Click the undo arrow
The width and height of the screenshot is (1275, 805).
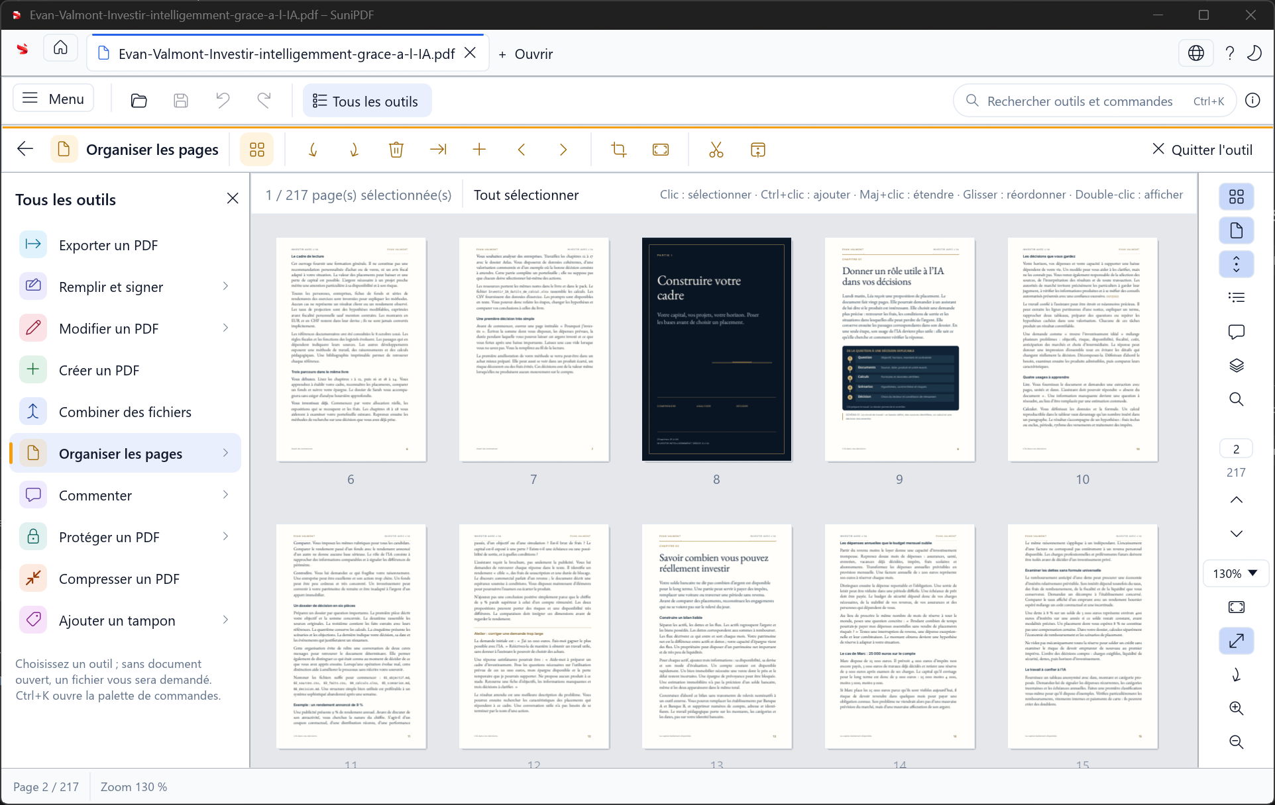pyautogui.click(x=223, y=101)
